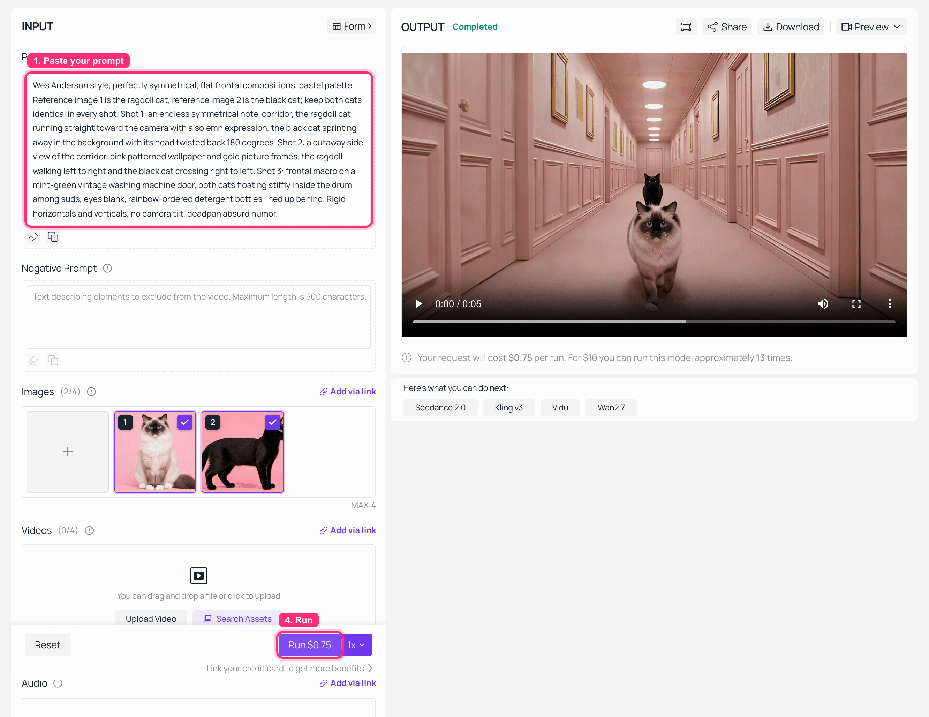Focus the Negative Prompt text field

click(x=199, y=317)
